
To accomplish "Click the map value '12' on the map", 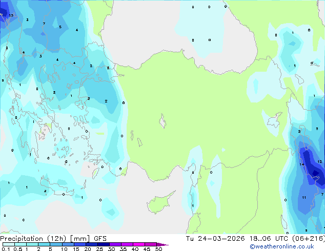I will click(x=319, y=161).
